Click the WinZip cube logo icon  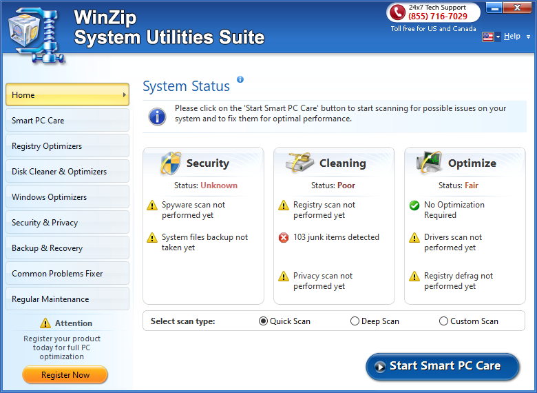point(37,34)
